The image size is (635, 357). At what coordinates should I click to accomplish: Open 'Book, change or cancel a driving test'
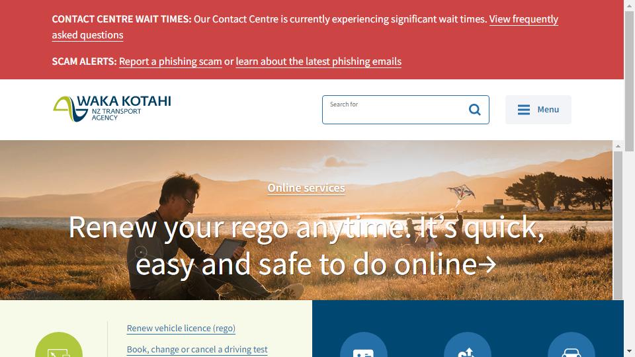tap(197, 349)
